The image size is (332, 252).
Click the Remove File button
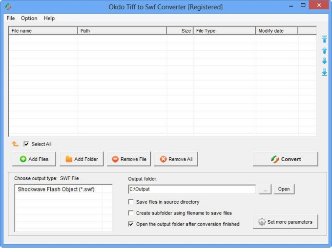coord(129,159)
